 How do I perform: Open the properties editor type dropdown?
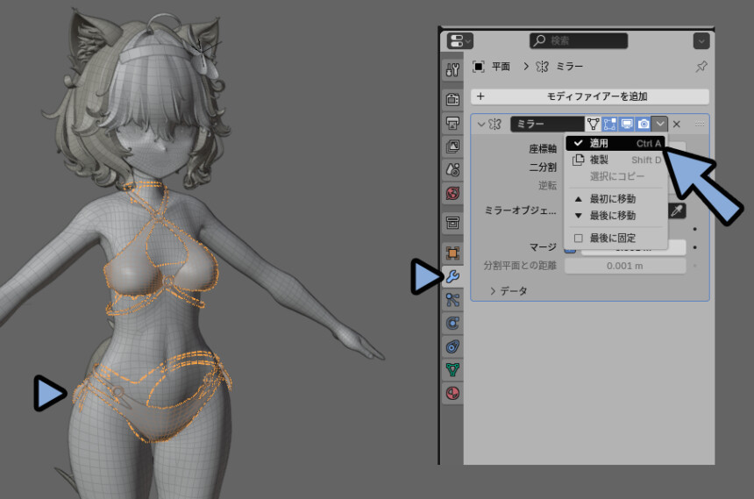tap(459, 41)
